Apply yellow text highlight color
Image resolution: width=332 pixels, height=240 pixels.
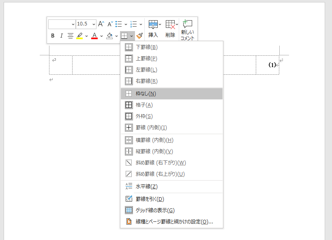click(79, 36)
